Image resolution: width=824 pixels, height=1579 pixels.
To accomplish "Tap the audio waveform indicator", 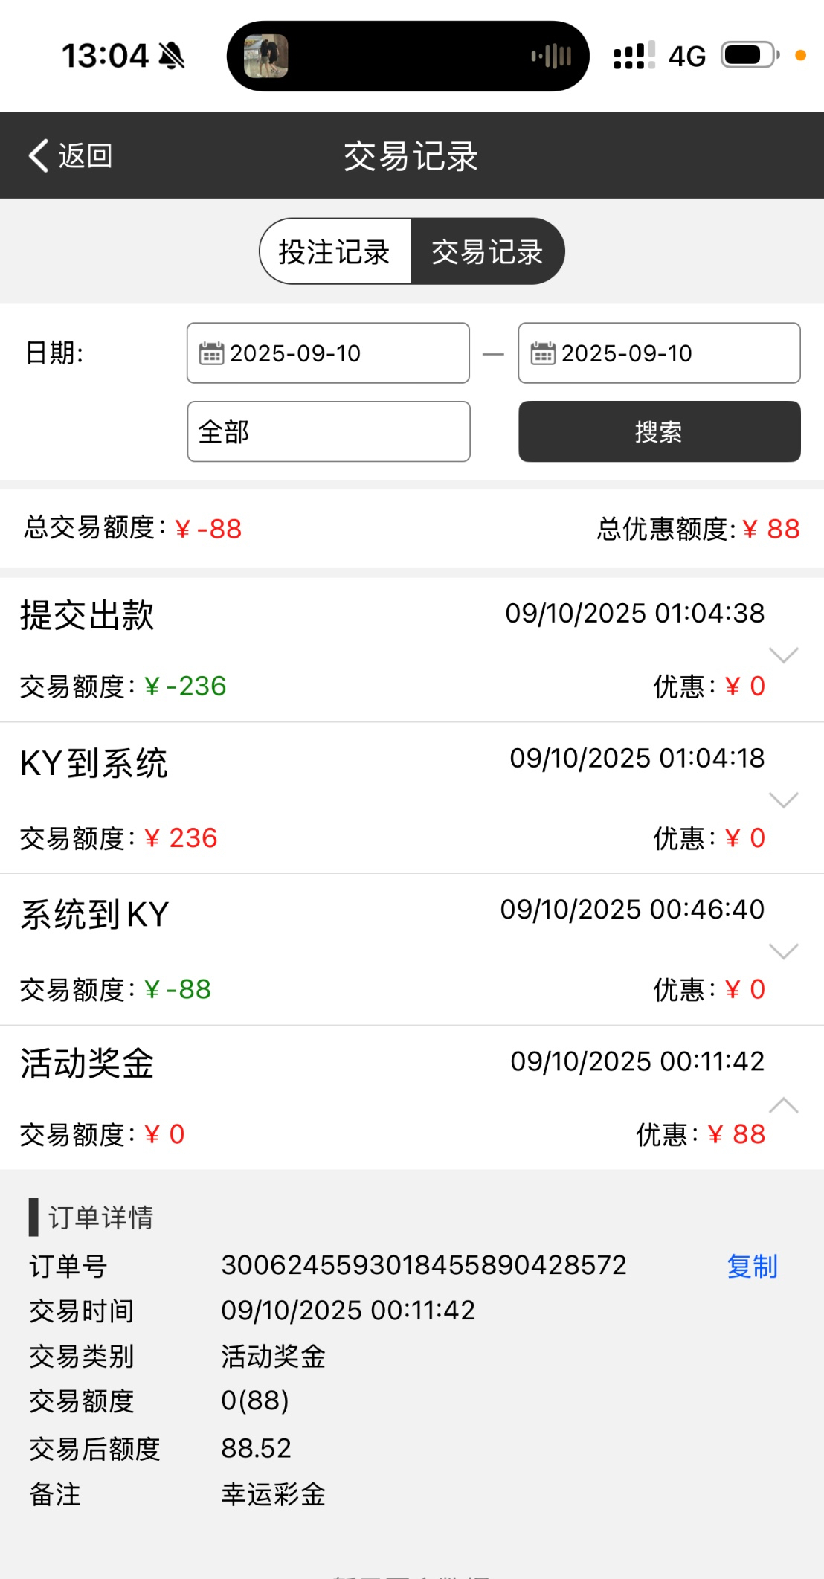I will [x=551, y=56].
